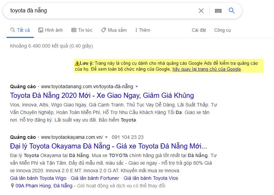Screen dimensions: 274x195
Task: Click the 'www.toyotaokayama.com.vn/' URL text
Action: pyautogui.click(x=72, y=137)
